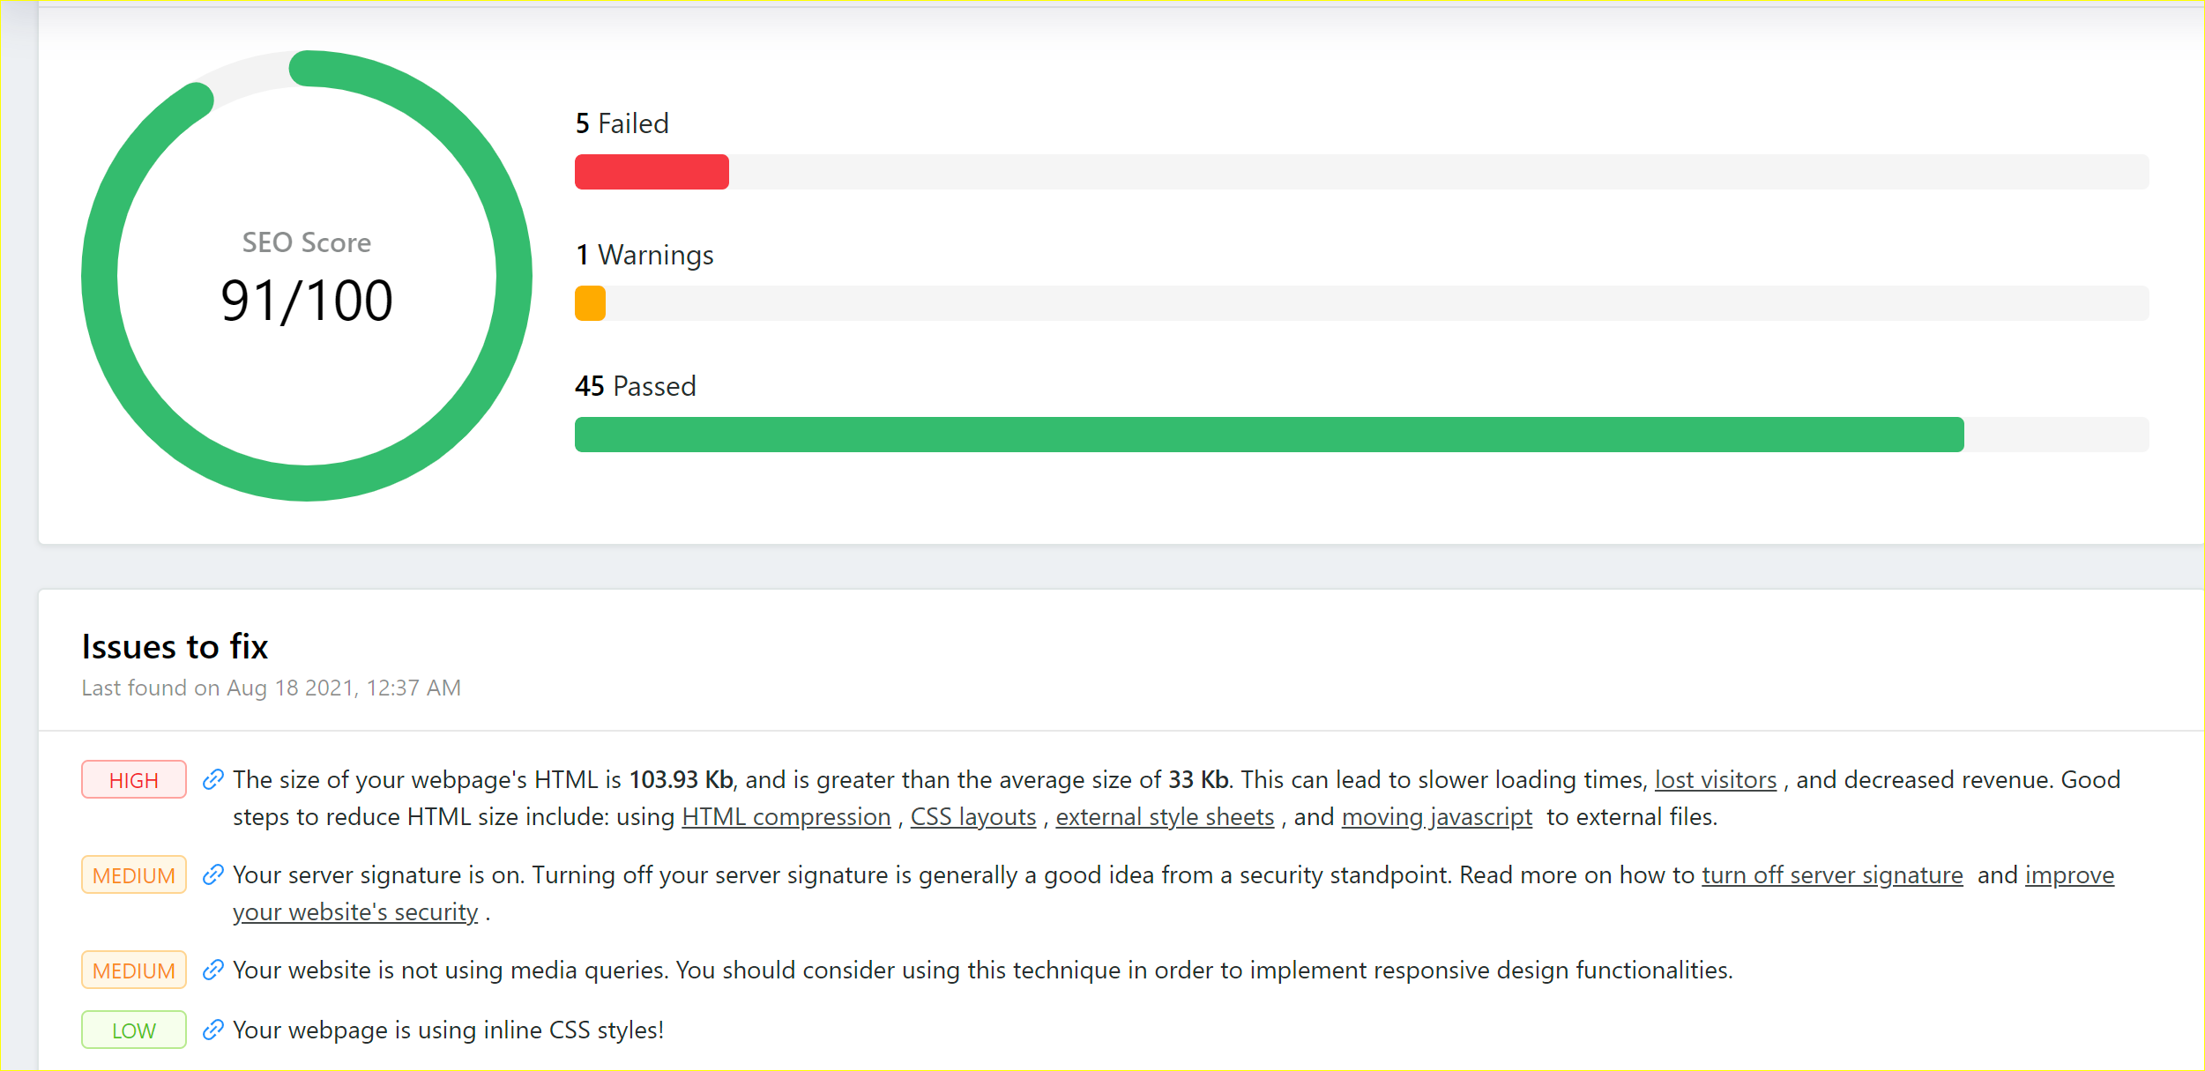Click the green Passed progress bar
This screenshot has width=2205, height=1071.
pos(1268,435)
